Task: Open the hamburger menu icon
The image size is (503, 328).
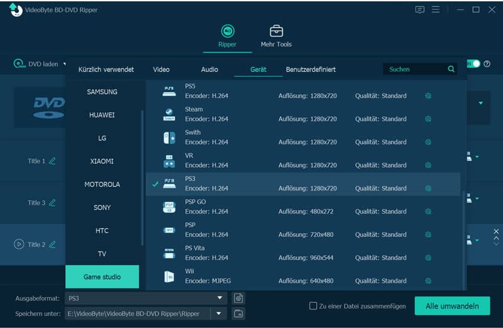Action: click(x=436, y=9)
